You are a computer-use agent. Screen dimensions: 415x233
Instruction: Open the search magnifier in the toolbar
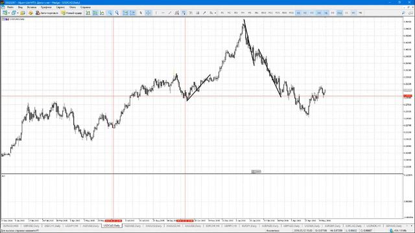point(403,13)
